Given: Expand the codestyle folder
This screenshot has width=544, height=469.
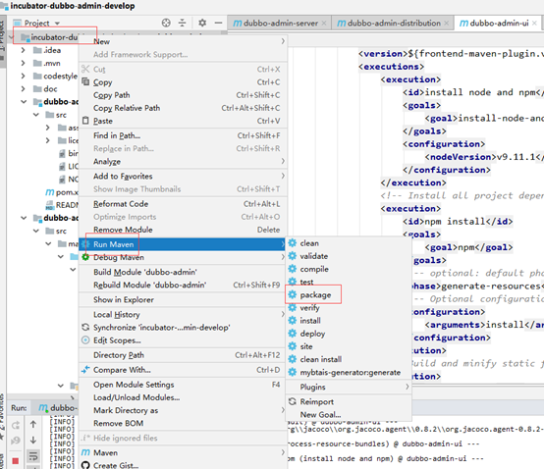Looking at the screenshot, I should tap(23, 76).
